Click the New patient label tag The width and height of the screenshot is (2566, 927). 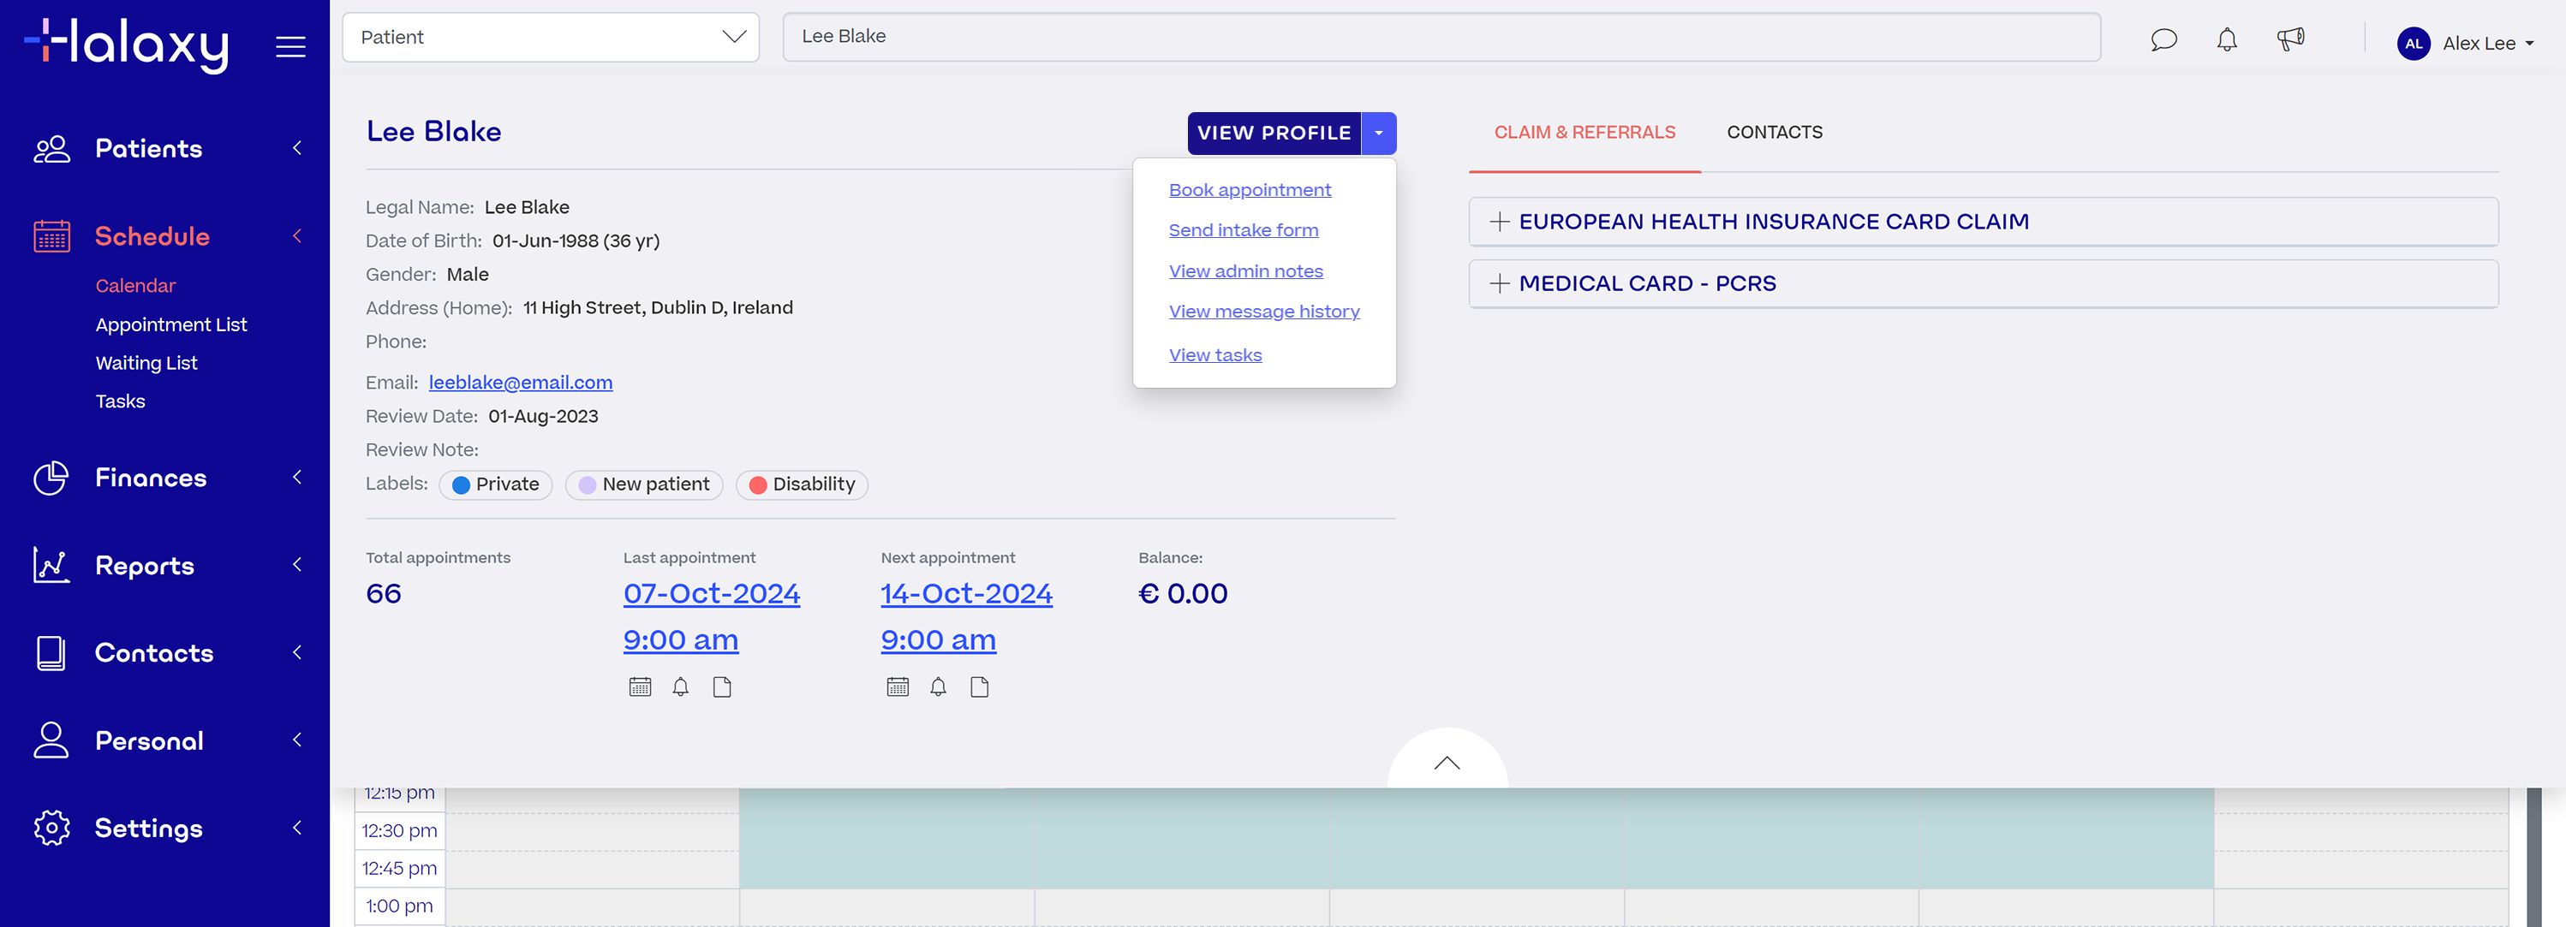pyautogui.click(x=644, y=485)
